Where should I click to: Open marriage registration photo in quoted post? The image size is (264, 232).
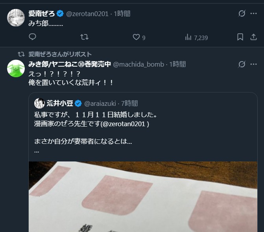pyautogui.click(x=143, y=197)
